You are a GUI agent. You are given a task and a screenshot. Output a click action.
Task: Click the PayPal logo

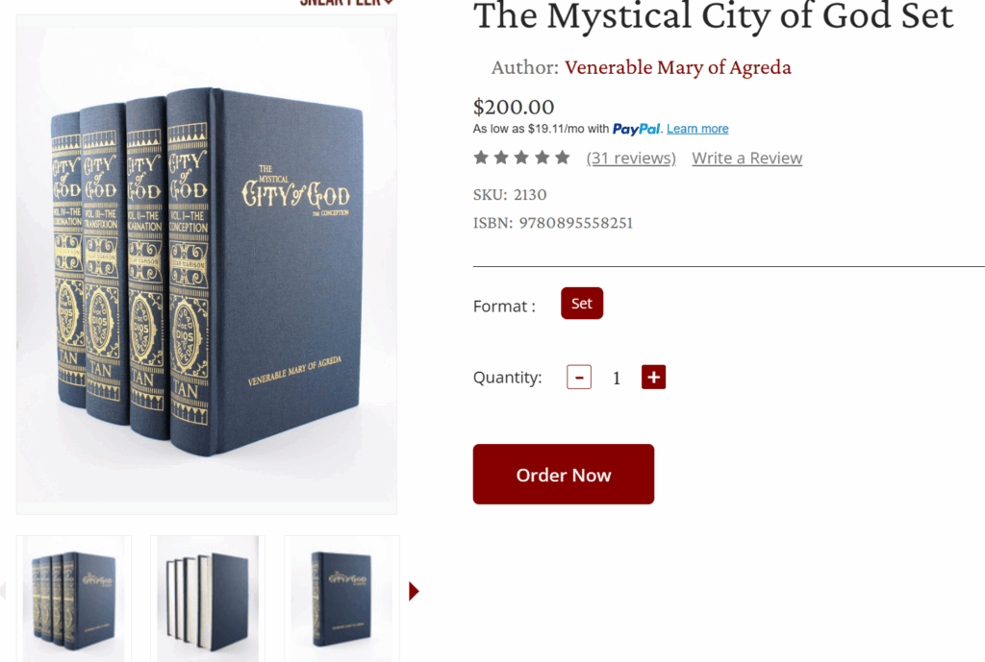click(636, 130)
